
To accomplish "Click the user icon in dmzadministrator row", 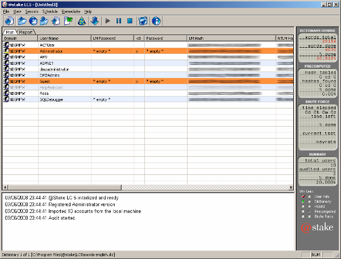I will [x=6, y=69].
